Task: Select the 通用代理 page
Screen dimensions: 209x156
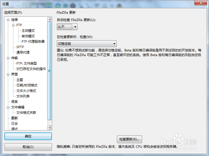Action: 23,53
